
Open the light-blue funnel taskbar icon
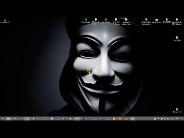pos(89,119)
